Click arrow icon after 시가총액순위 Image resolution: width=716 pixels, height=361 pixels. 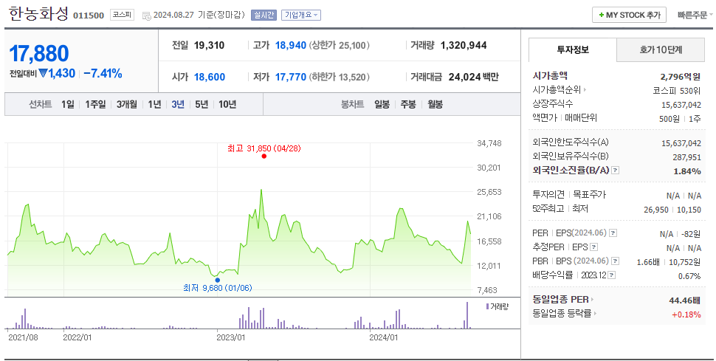pos(585,91)
